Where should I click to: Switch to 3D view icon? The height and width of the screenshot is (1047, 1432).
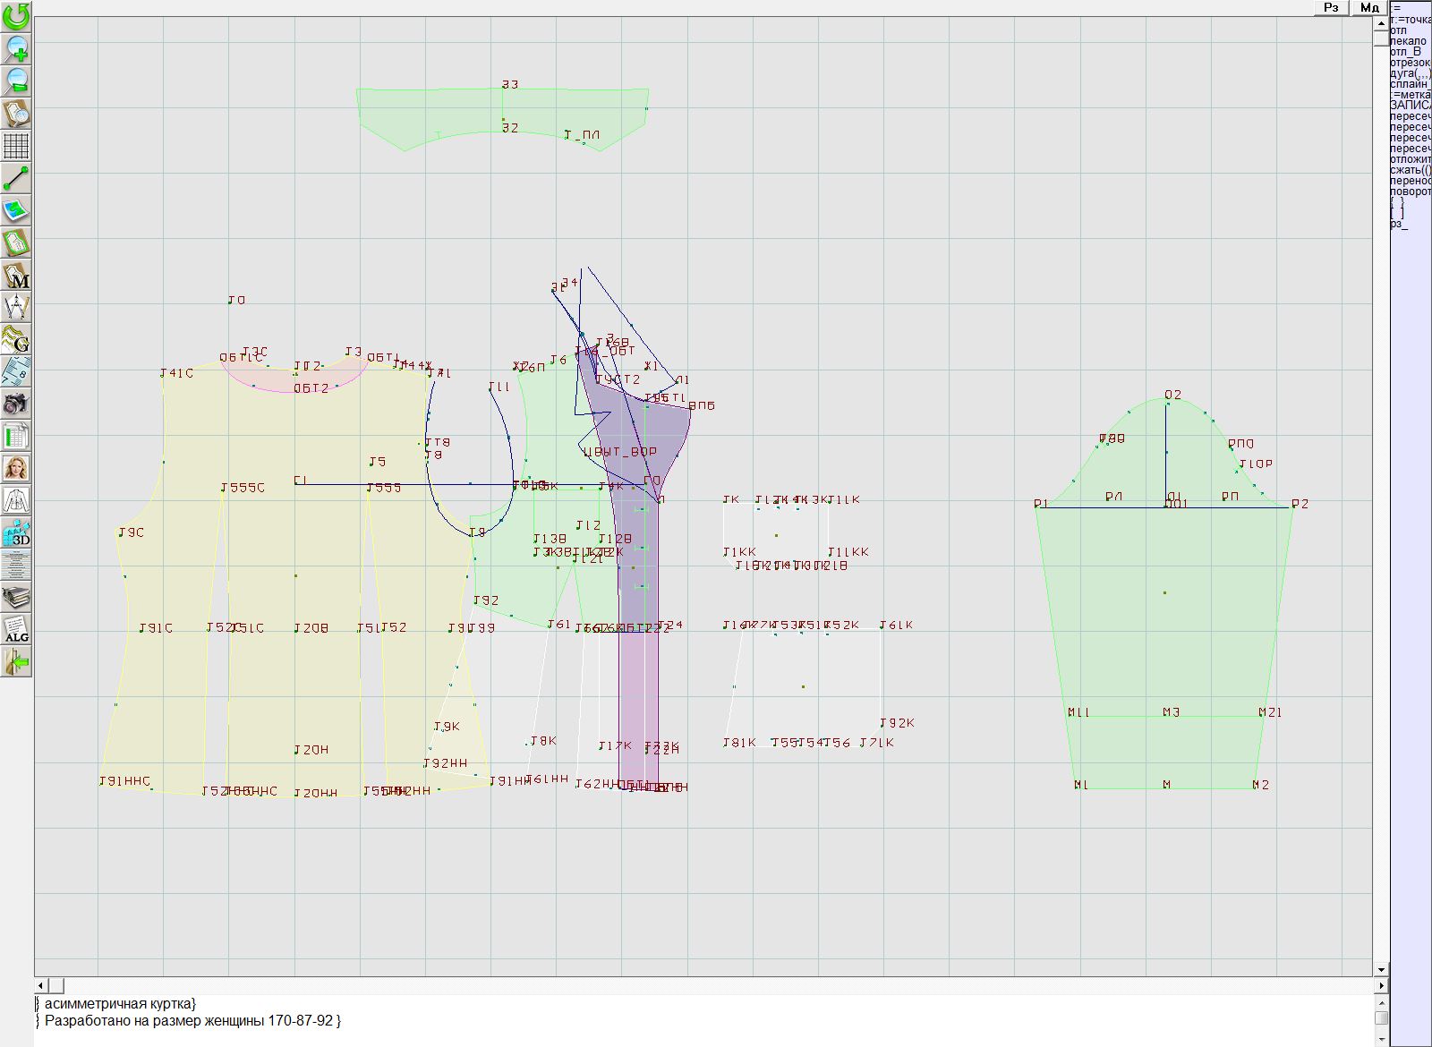(x=16, y=532)
